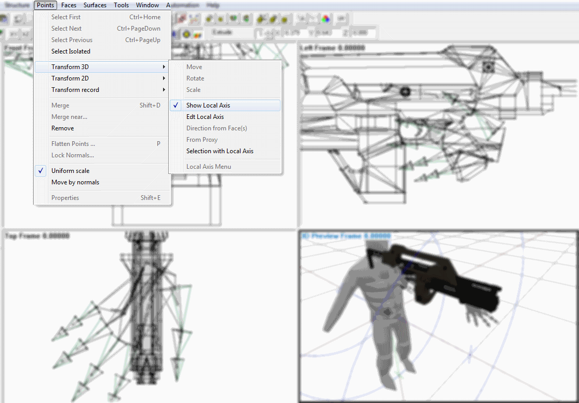
Task: Click the X coordinate input field
Action: [293, 34]
